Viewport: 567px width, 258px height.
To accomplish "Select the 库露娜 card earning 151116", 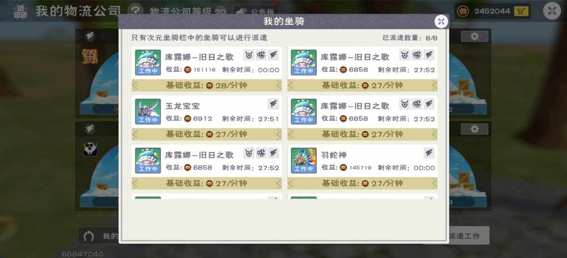I will [207, 62].
